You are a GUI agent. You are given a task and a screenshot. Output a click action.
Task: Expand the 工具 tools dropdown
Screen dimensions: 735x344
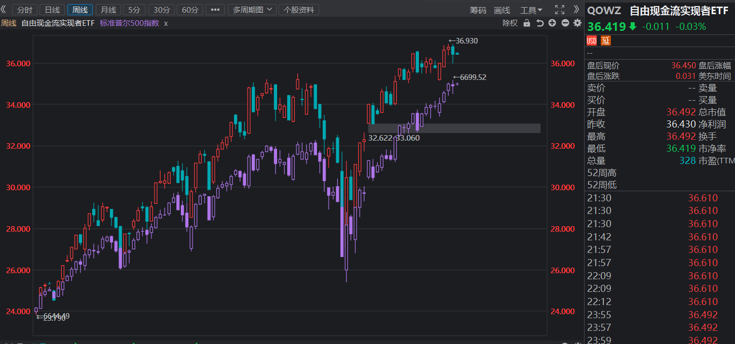coord(531,10)
